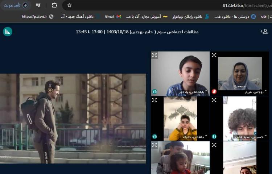Open webcam options for دهقانی، دانیال
The image size is (272, 174).
click(x=195, y=137)
